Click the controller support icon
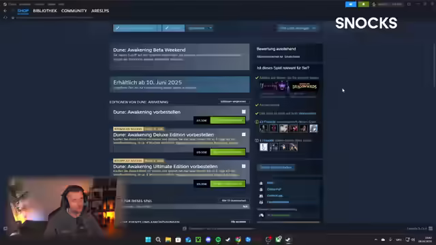 [261, 215]
